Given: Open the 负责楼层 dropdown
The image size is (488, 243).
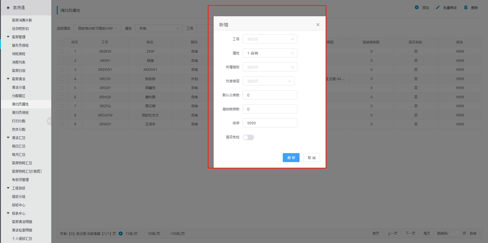Looking at the screenshot, I should 268,81.
